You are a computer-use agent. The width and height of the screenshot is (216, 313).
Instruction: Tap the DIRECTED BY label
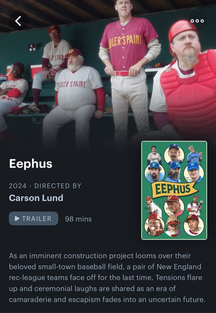[58, 186]
